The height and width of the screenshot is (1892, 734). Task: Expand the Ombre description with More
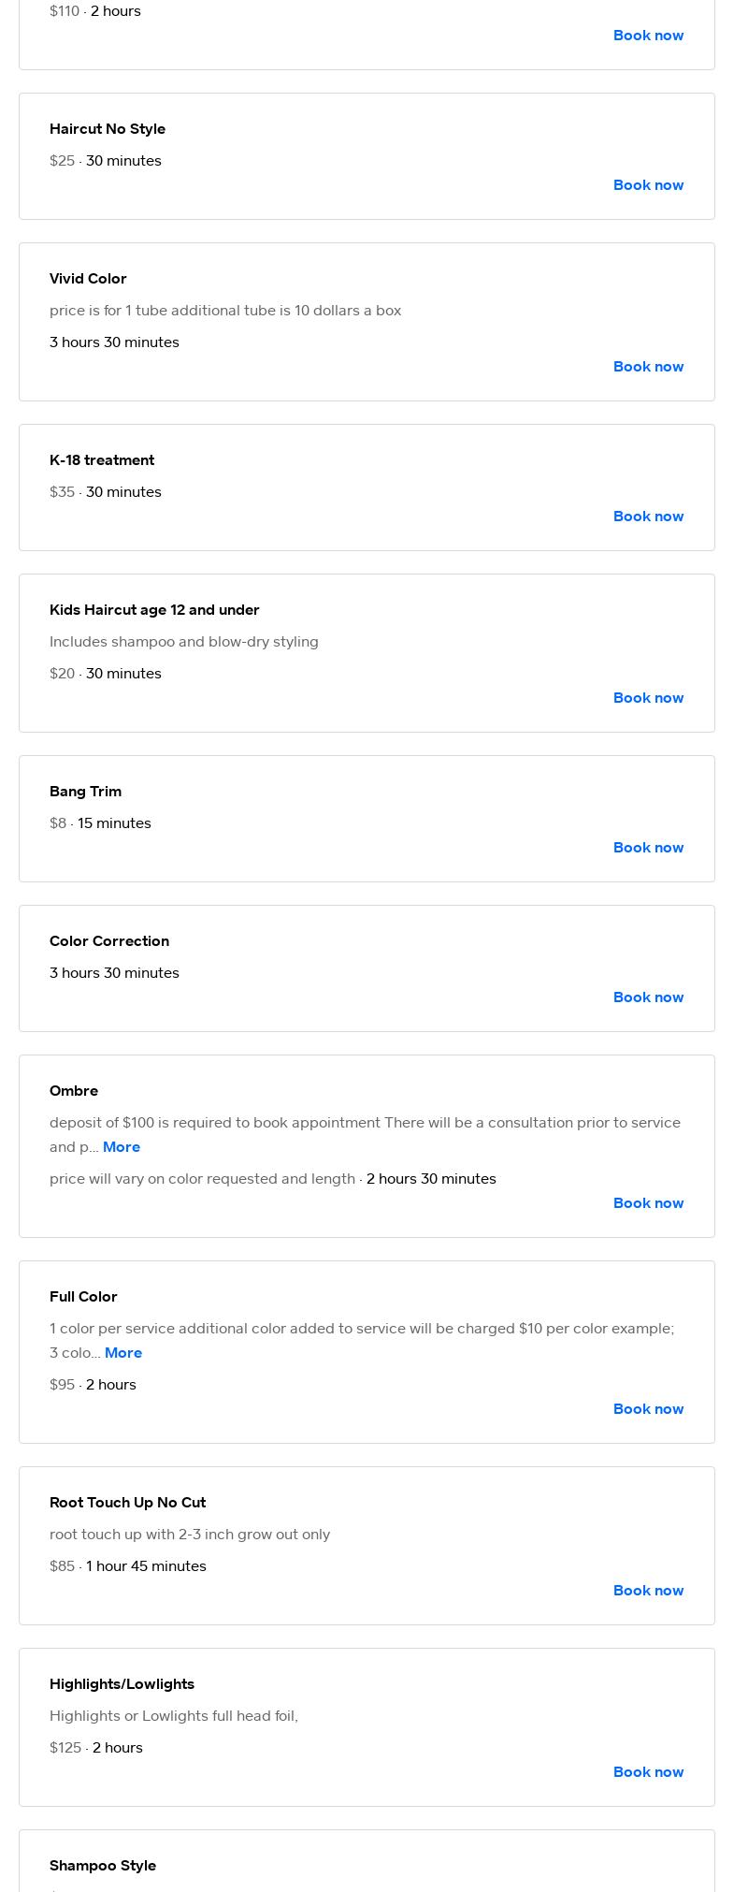pos(122,1147)
